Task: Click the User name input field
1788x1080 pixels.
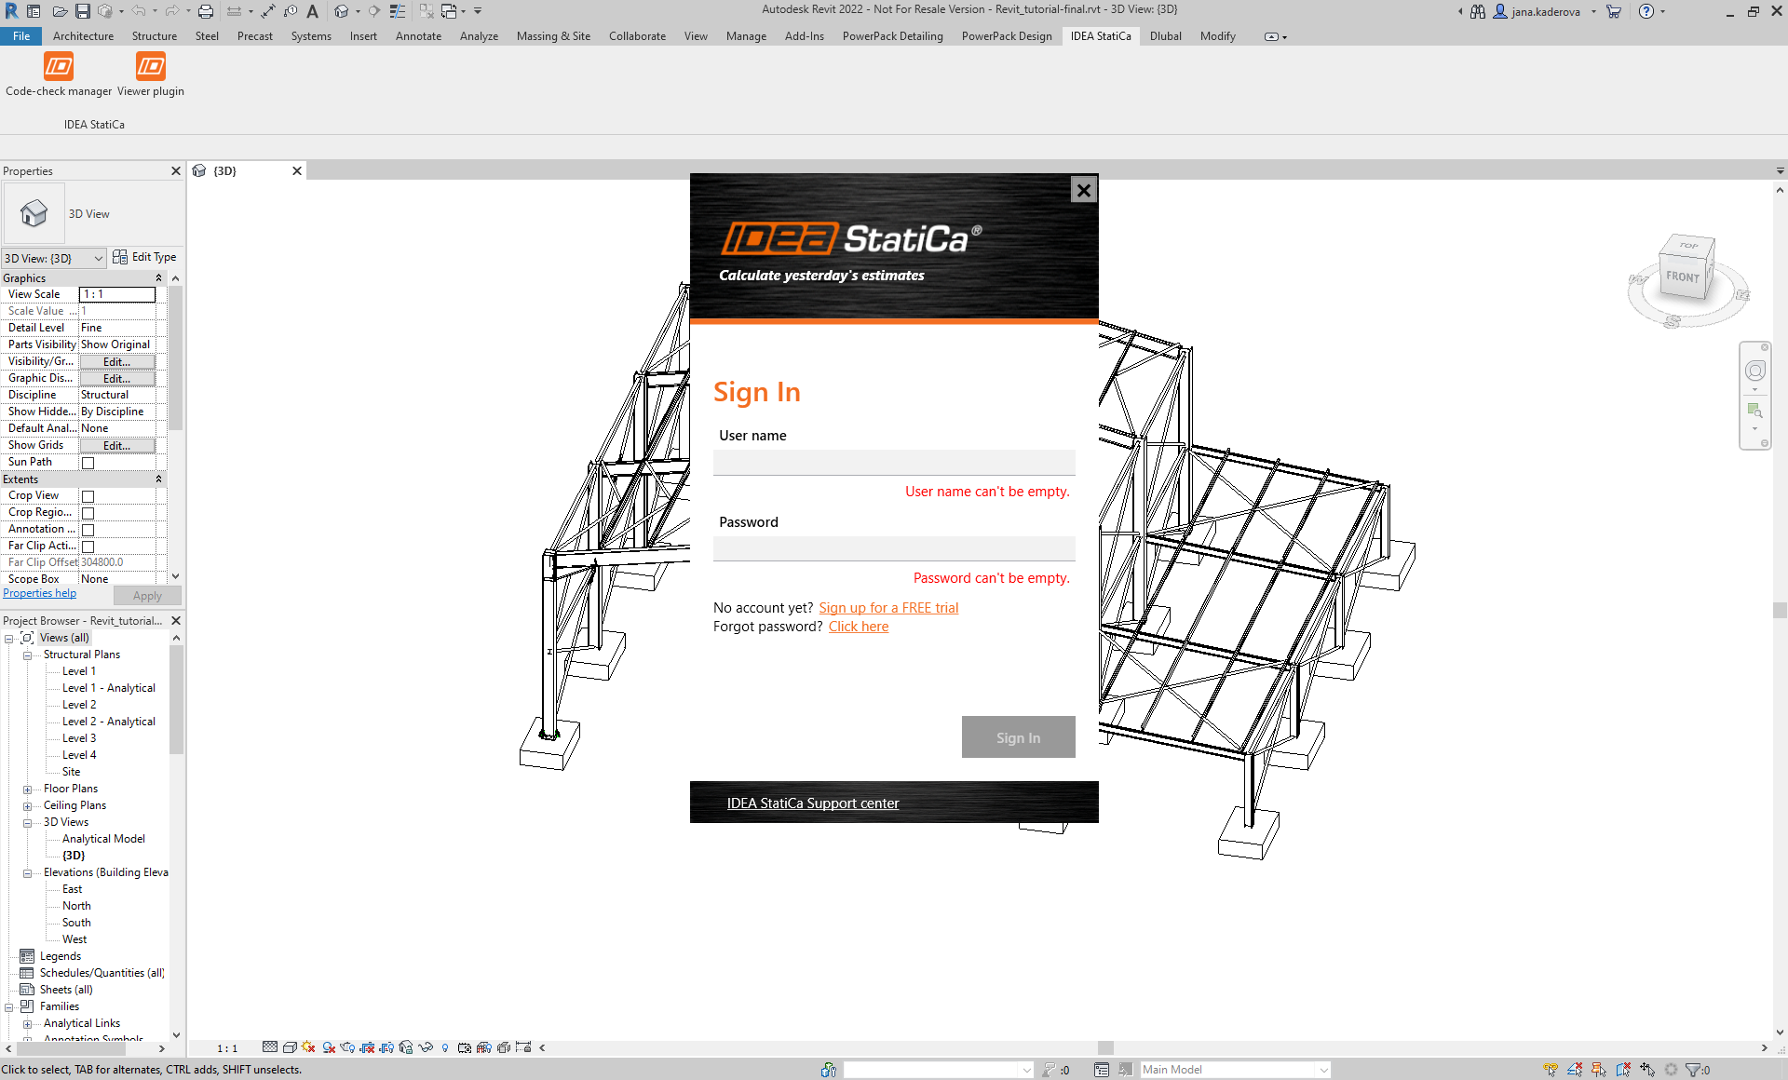Action: (x=894, y=461)
